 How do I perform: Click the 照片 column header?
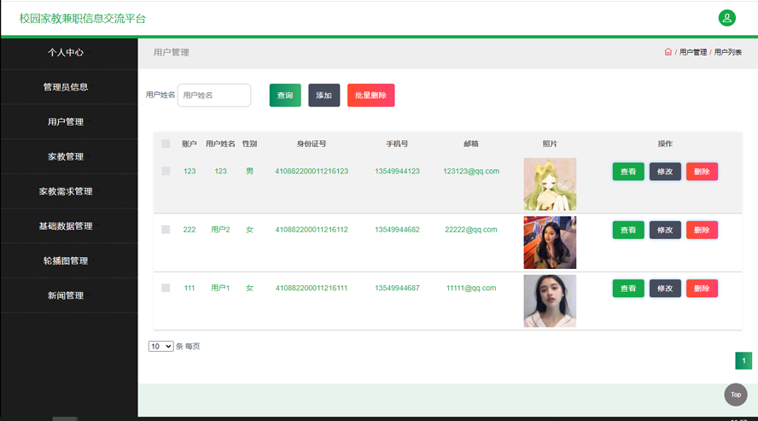coord(550,143)
